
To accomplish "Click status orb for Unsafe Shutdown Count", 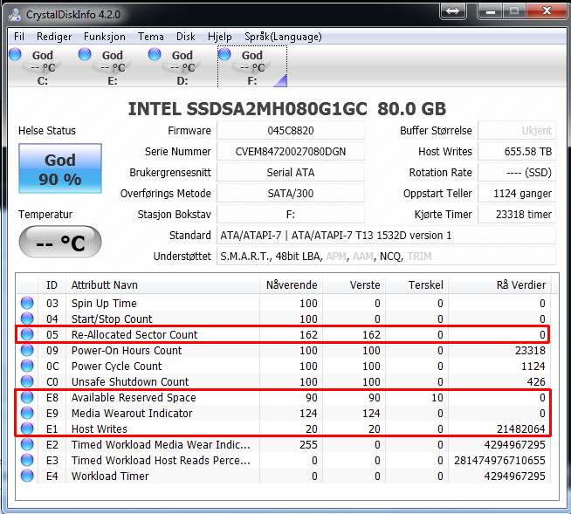I will (x=27, y=381).
